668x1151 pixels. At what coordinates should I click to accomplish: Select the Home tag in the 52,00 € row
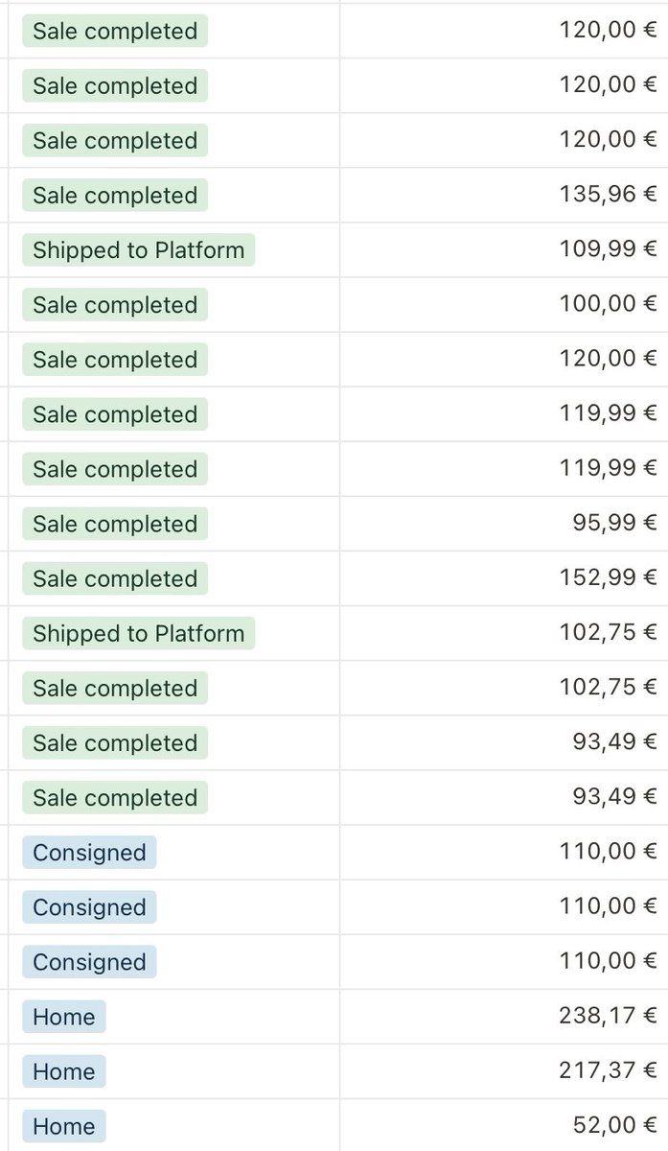64,1126
